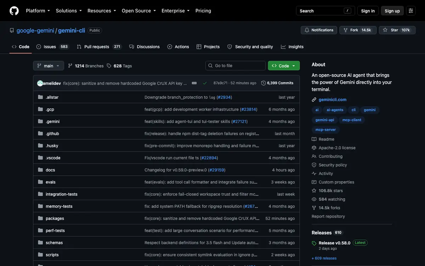View the 628 Tags link
The height and width of the screenshot is (266, 425).
pos(119,66)
